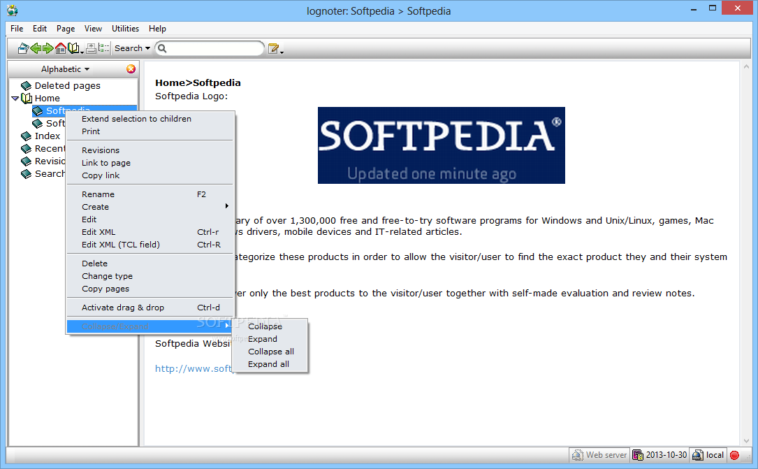Open the Home page via the house icon

(x=60, y=48)
